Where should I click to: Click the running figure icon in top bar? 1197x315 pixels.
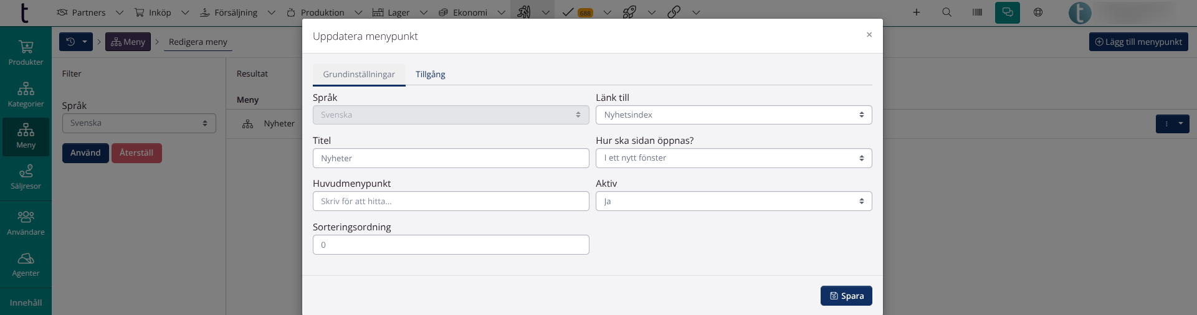point(524,12)
